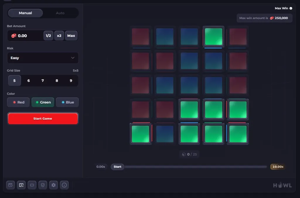Click the Start marker on multiplier bar

[117, 167]
